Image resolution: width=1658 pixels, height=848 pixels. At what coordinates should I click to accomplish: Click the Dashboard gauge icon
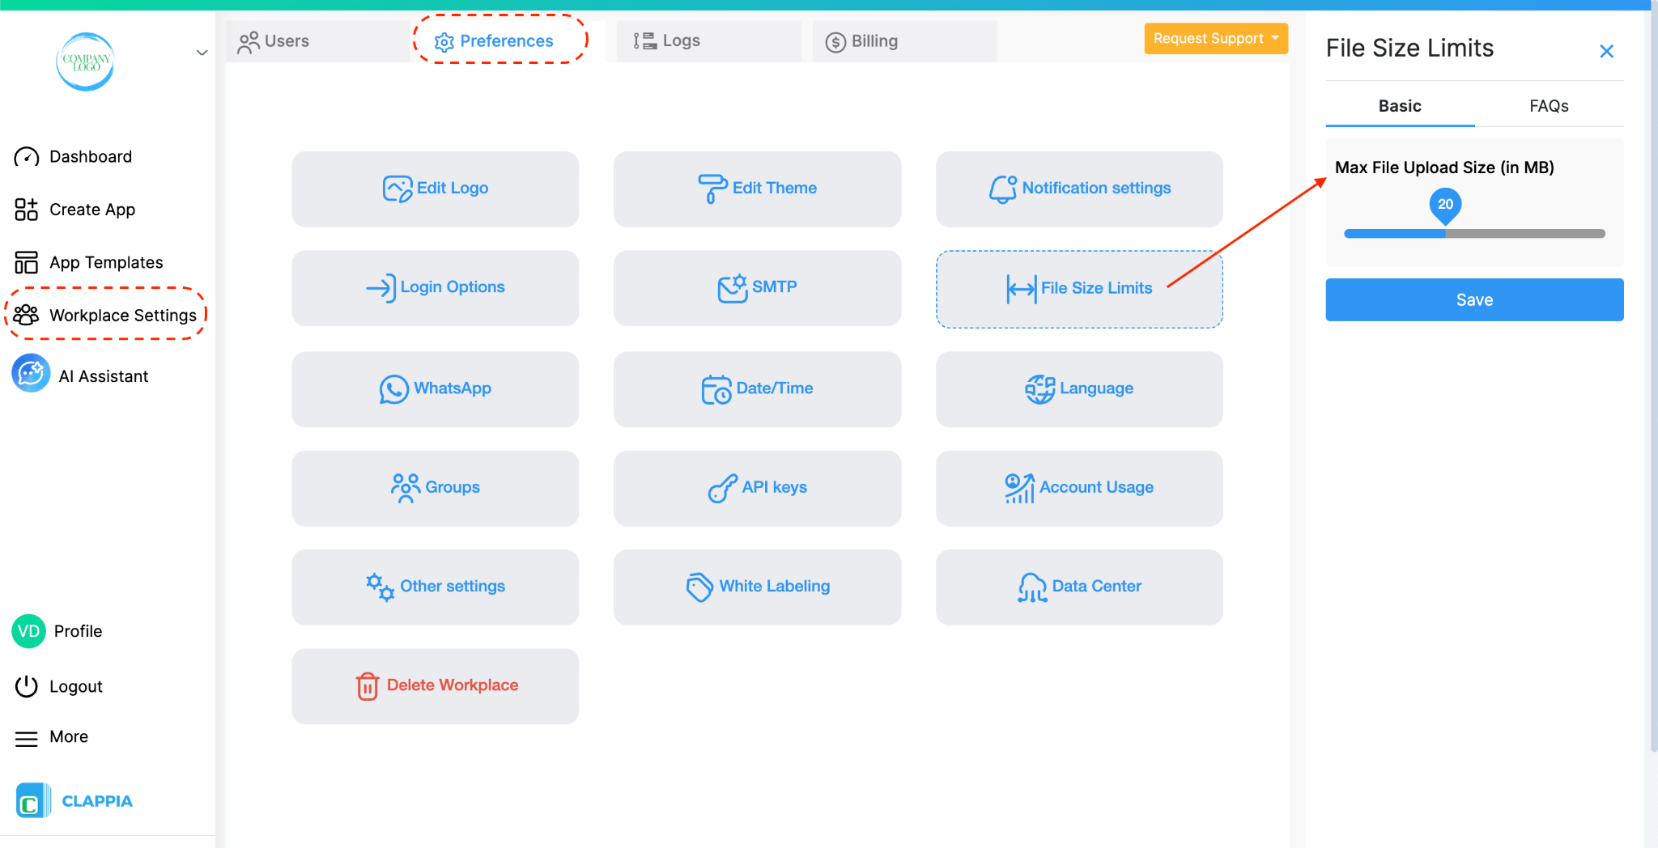(x=27, y=157)
